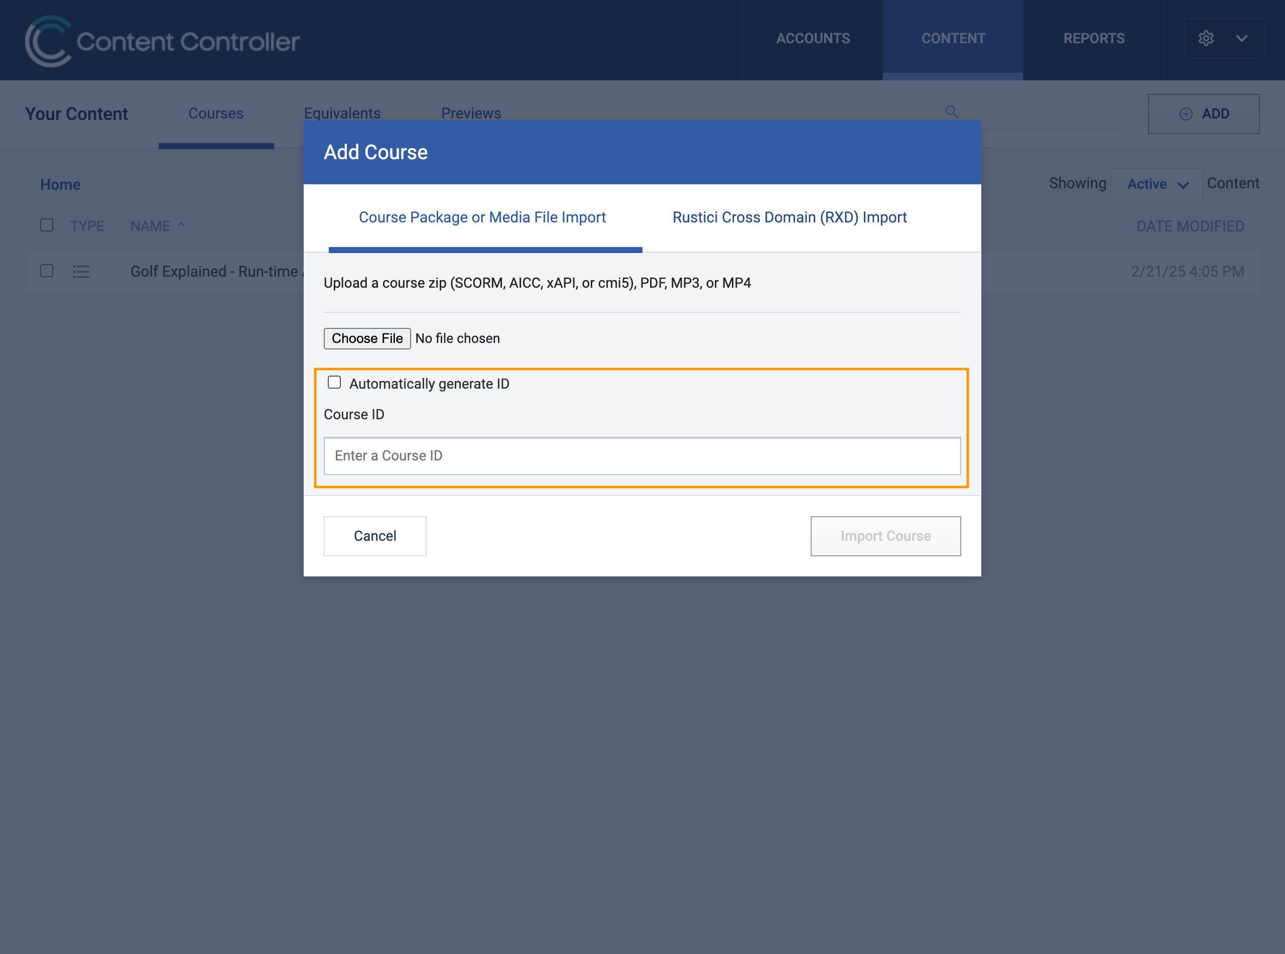
Task: Open the ACCOUNTS menu
Action: click(x=812, y=39)
